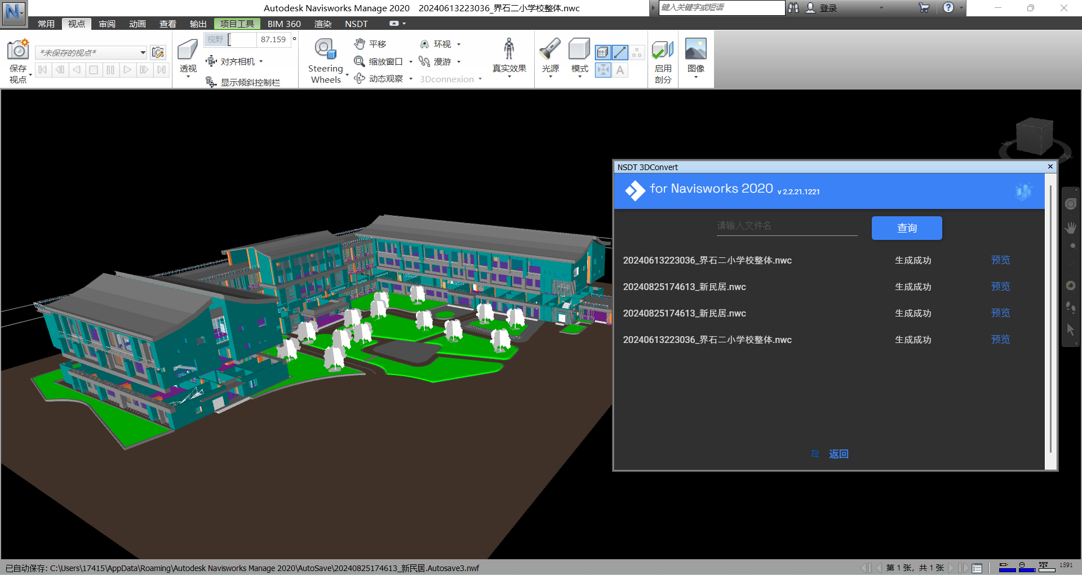Click the navigation bar select arrow icon

point(1071,330)
